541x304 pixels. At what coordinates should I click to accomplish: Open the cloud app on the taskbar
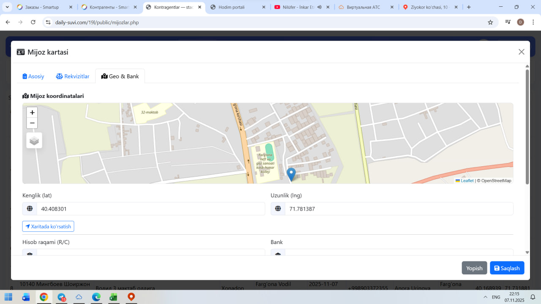click(79, 297)
